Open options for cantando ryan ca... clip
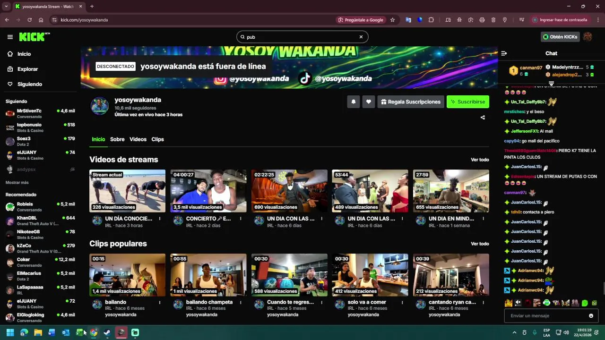 point(483,302)
